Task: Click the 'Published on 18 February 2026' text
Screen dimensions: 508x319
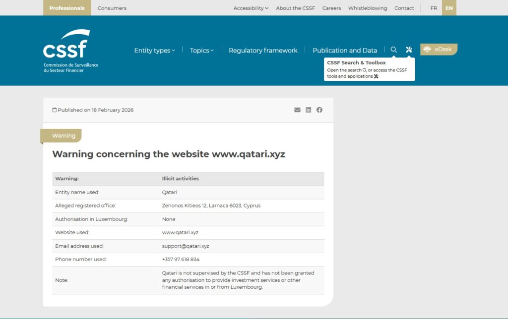Action: point(96,110)
